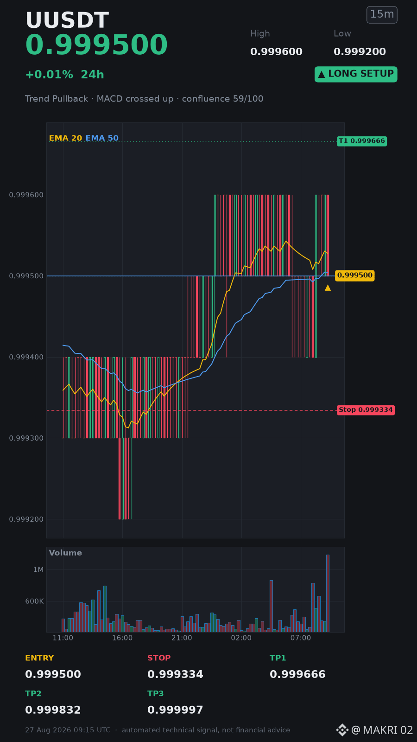The width and height of the screenshot is (417, 742).
Task: Click the UUSDT symbol title
Action: pyautogui.click(x=67, y=20)
